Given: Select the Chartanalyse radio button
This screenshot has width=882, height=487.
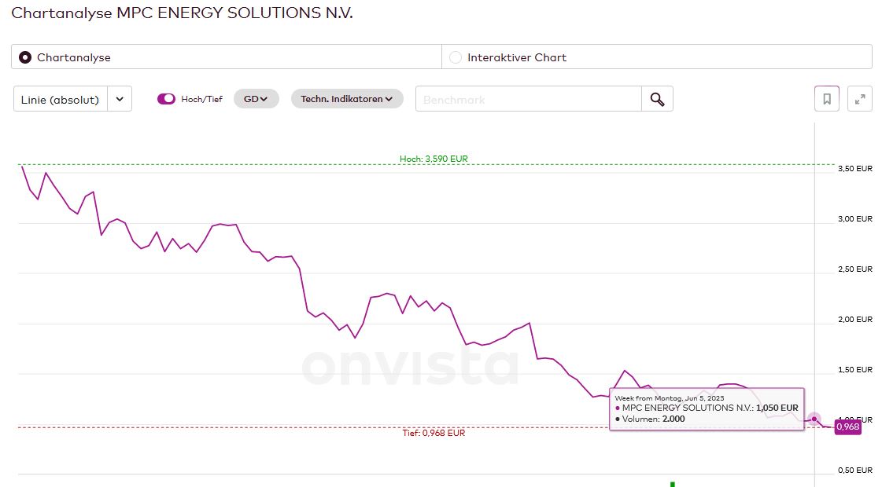Looking at the screenshot, I should tap(25, 57).
